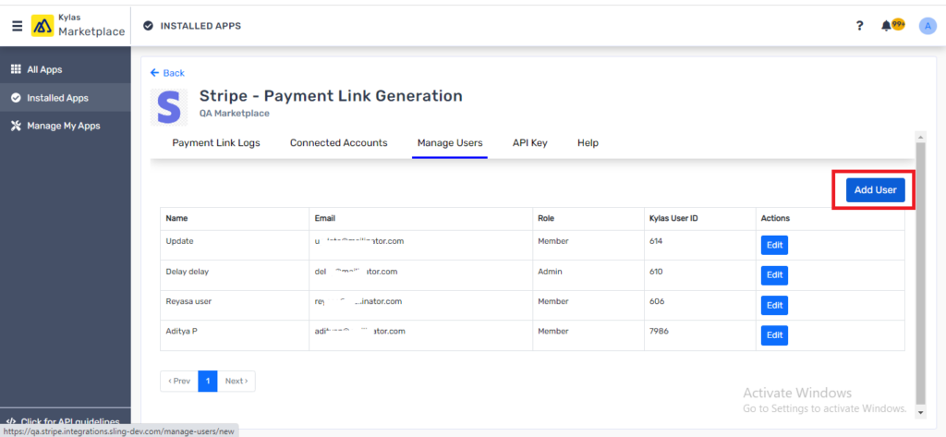The image size is (946, 437).
Task: Open the user avatar 'A' menu
Action: tap(928, 25)
